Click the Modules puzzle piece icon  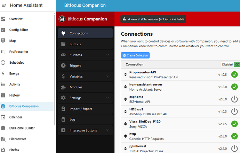click(63, 87)
